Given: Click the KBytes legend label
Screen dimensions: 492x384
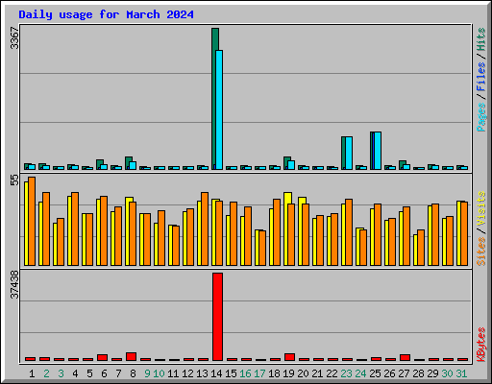Looking at the screenshot, I should (x=481, y=345).
